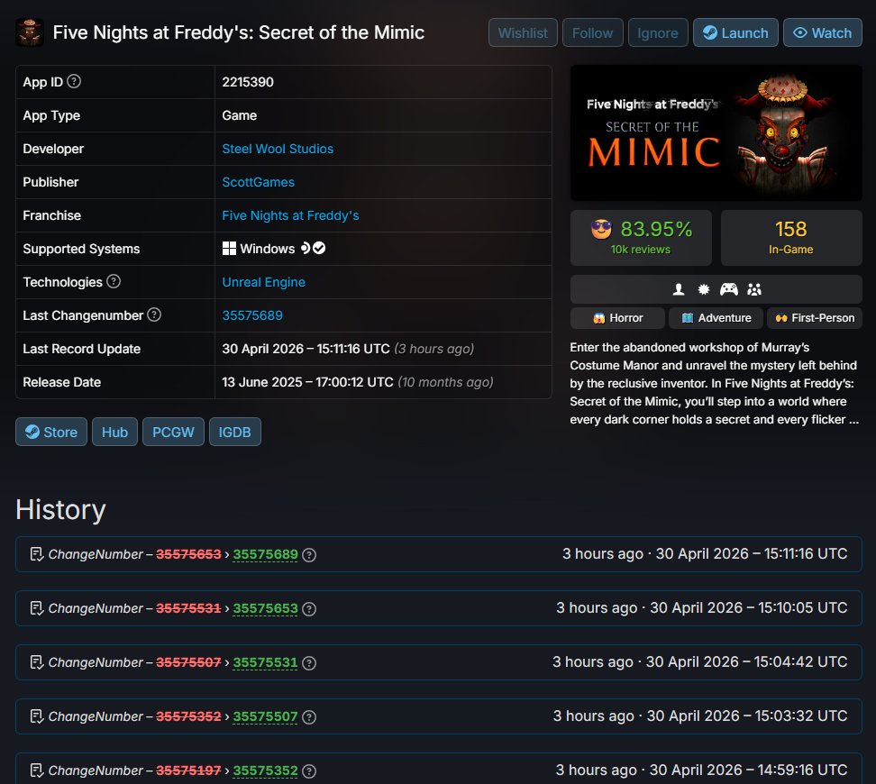Open the Technologies help icon
The width and height of the screenshot is (876, 784).
(114, 282)
